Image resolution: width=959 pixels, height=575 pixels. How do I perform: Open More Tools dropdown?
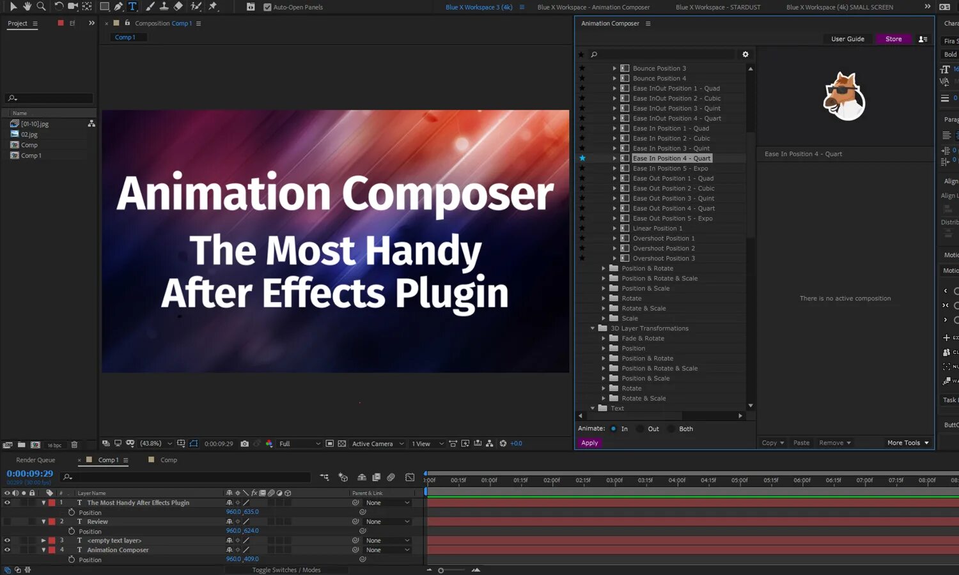click(x=908, y=443)
